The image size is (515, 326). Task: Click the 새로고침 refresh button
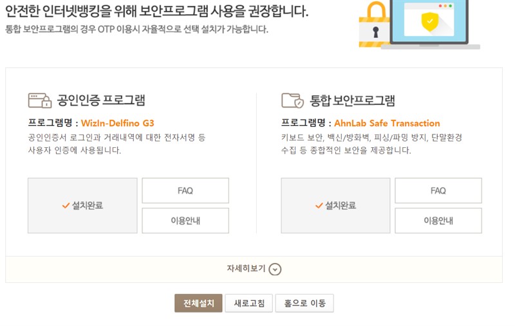tap(249, 303)
